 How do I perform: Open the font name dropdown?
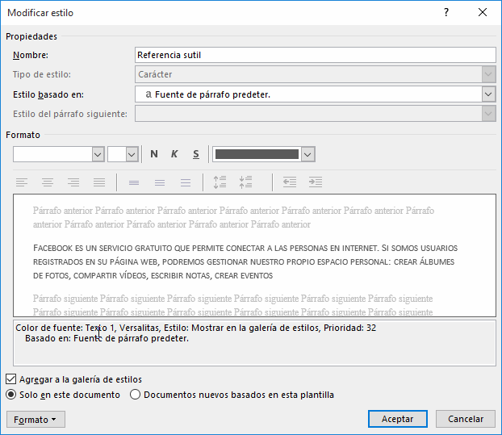(x=98, y=154)
